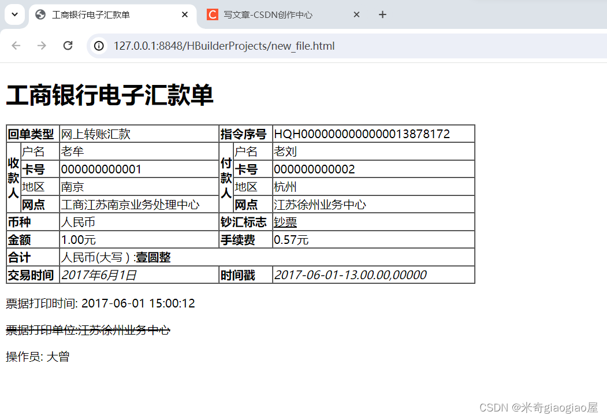Click the italic 2017年6月1日 cell
Image resolution: width=607 pixels, height=419 pixels.
139,275
